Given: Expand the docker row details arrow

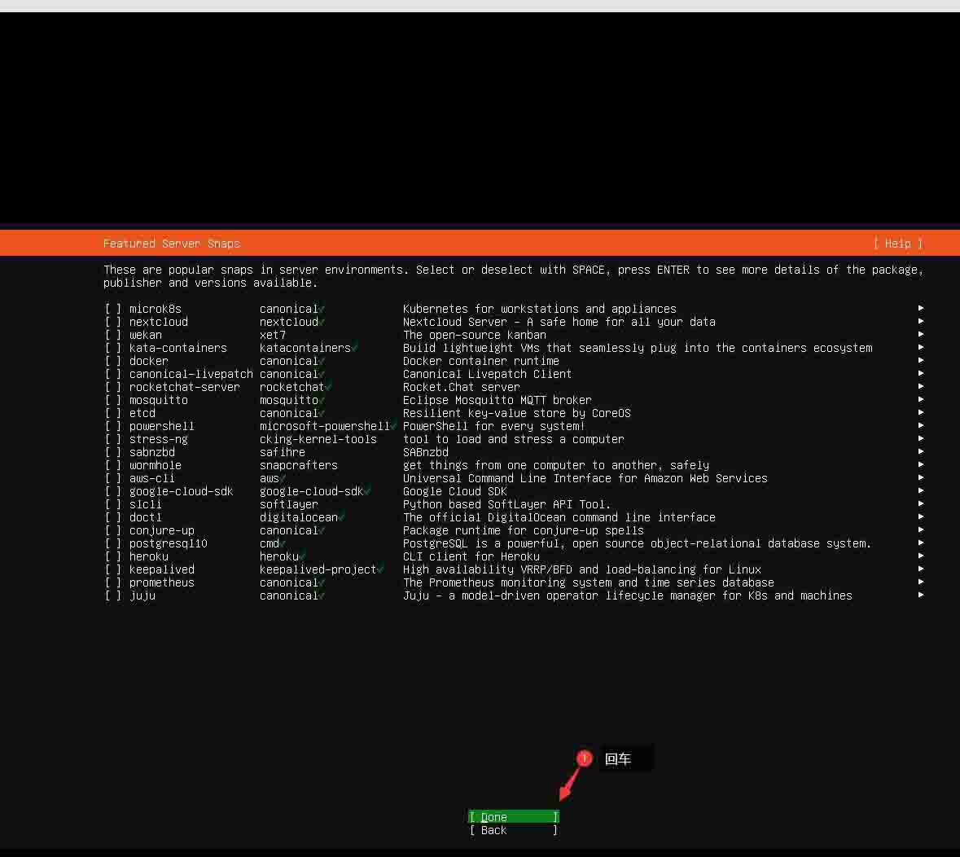Looking at the screenshot, I should pos(920,360).
